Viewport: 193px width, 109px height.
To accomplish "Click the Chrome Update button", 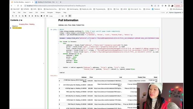I will 178,6.
